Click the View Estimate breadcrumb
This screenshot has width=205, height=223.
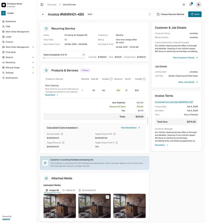click(69, 5)
